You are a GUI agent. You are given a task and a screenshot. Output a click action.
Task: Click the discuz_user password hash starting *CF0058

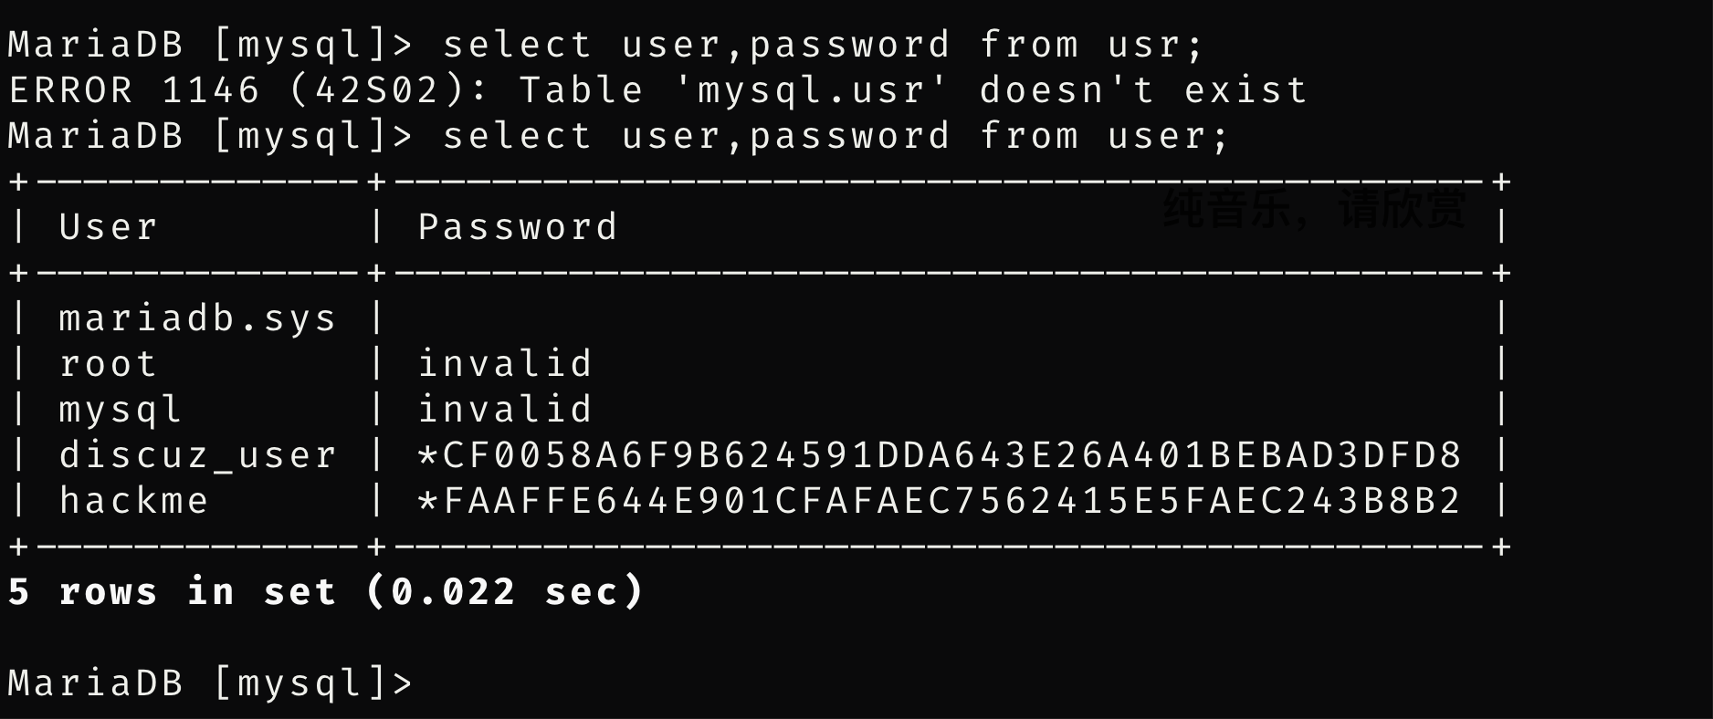tap(940, 455)
